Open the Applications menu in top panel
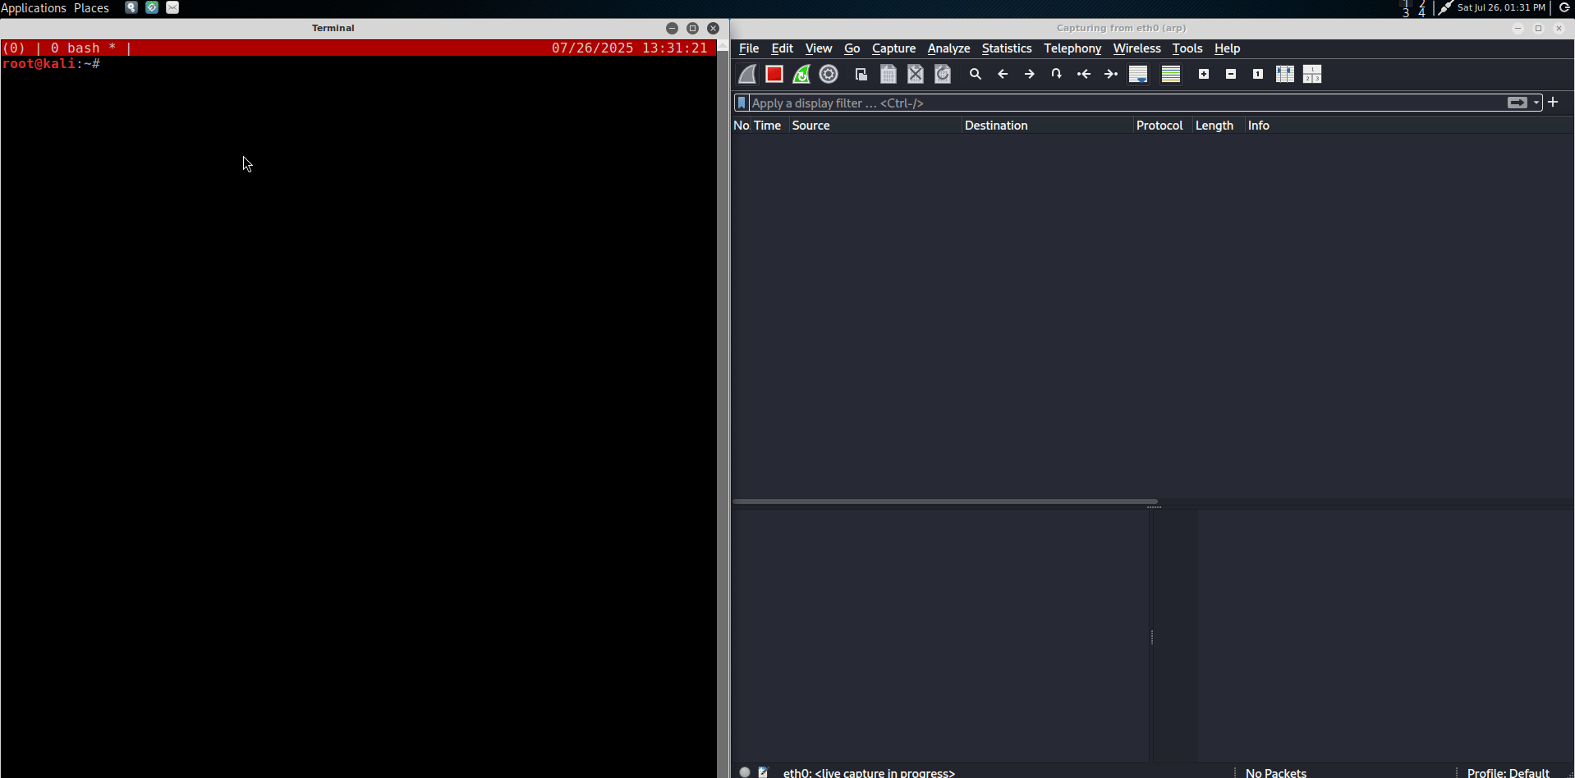Image resolution: width=1575 pixels, height=778 pixels. click(x=34, y=8)
